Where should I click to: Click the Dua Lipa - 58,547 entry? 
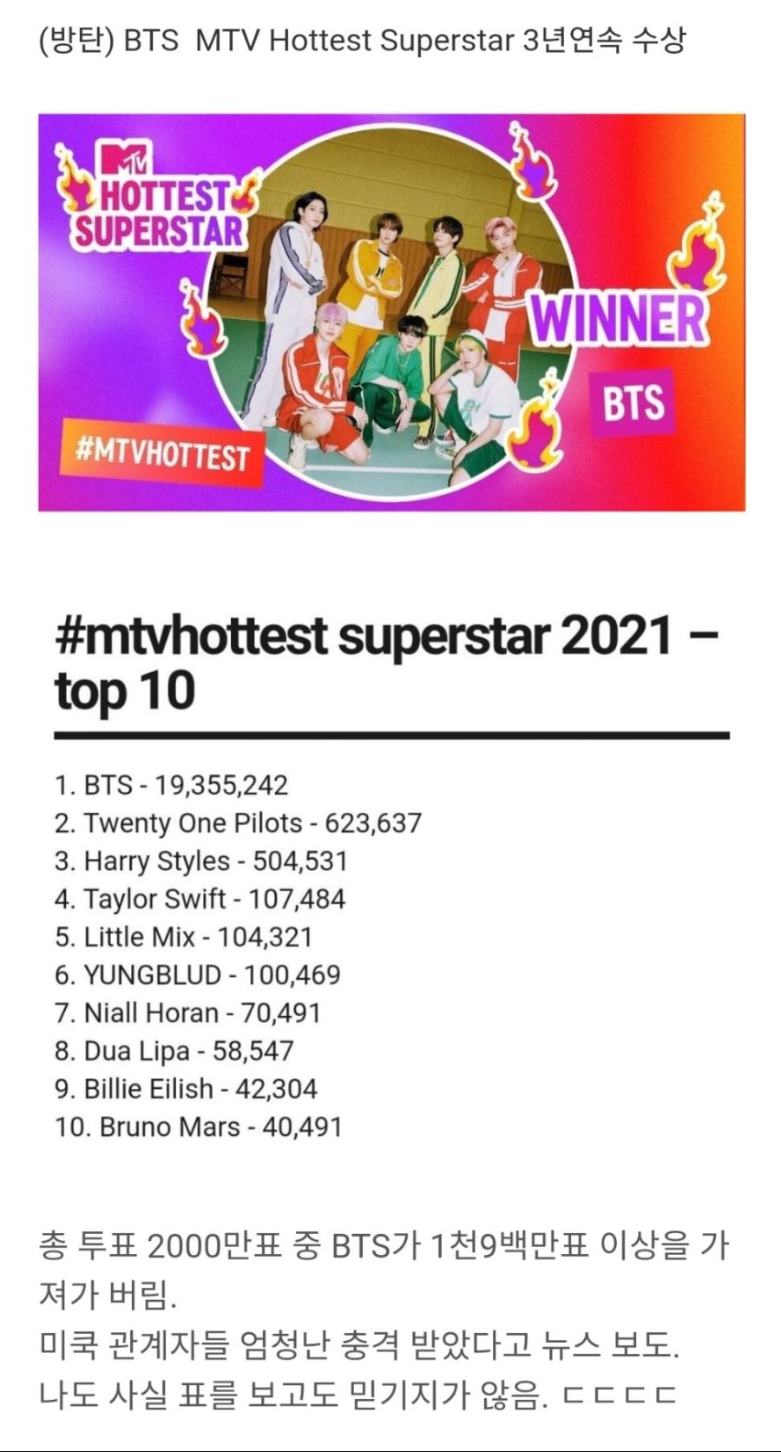click(174, 1051)
